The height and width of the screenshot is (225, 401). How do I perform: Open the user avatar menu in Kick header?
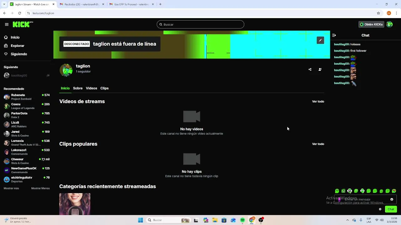(x=389, y=24)
